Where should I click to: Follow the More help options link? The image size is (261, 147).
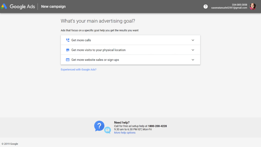(x=125, y=133)
